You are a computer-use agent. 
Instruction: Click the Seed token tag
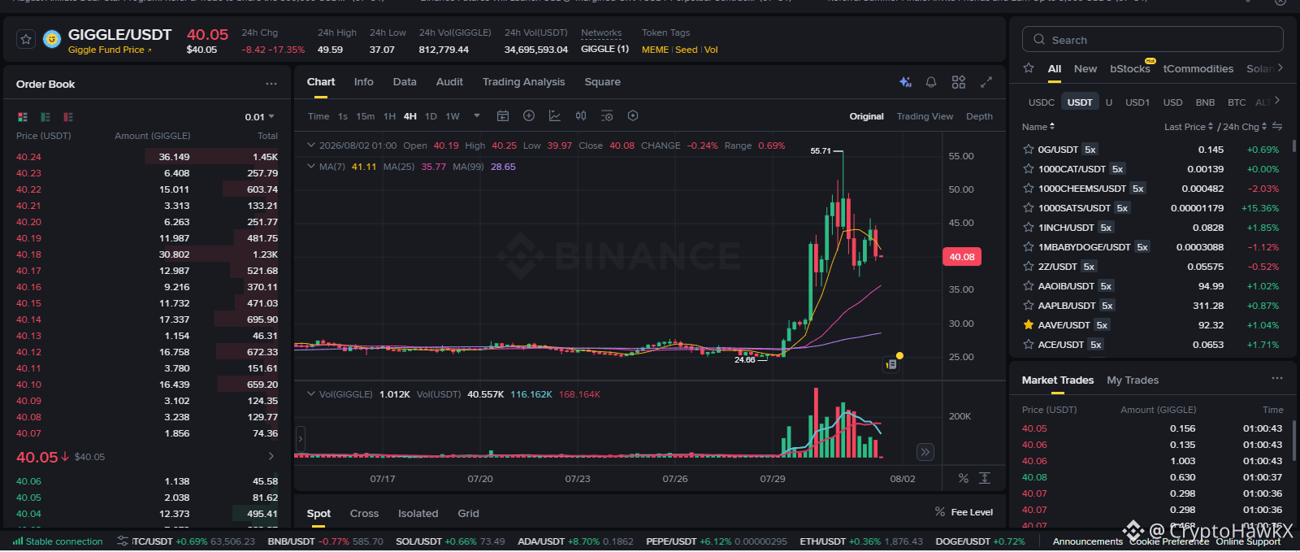687,50
